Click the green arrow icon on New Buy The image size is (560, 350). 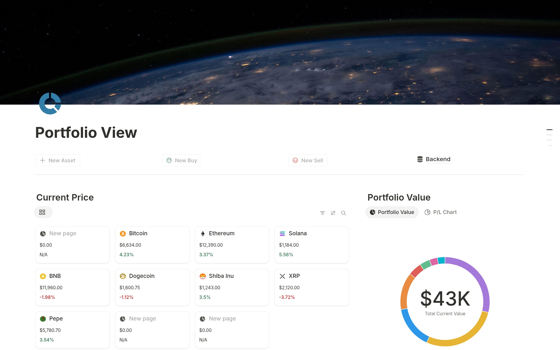pos(169,160)
